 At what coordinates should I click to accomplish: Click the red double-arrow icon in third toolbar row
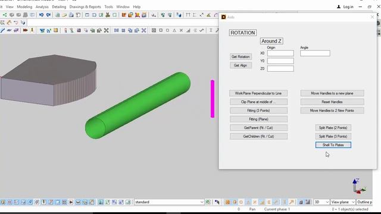tap(25, 30)
